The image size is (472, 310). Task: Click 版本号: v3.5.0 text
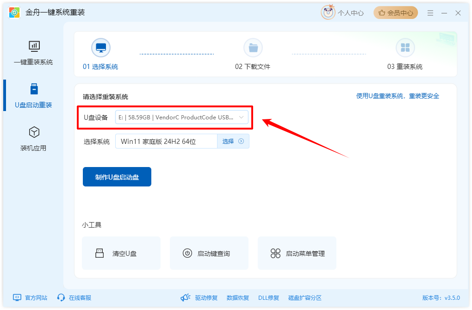click(x=441, y=298)
